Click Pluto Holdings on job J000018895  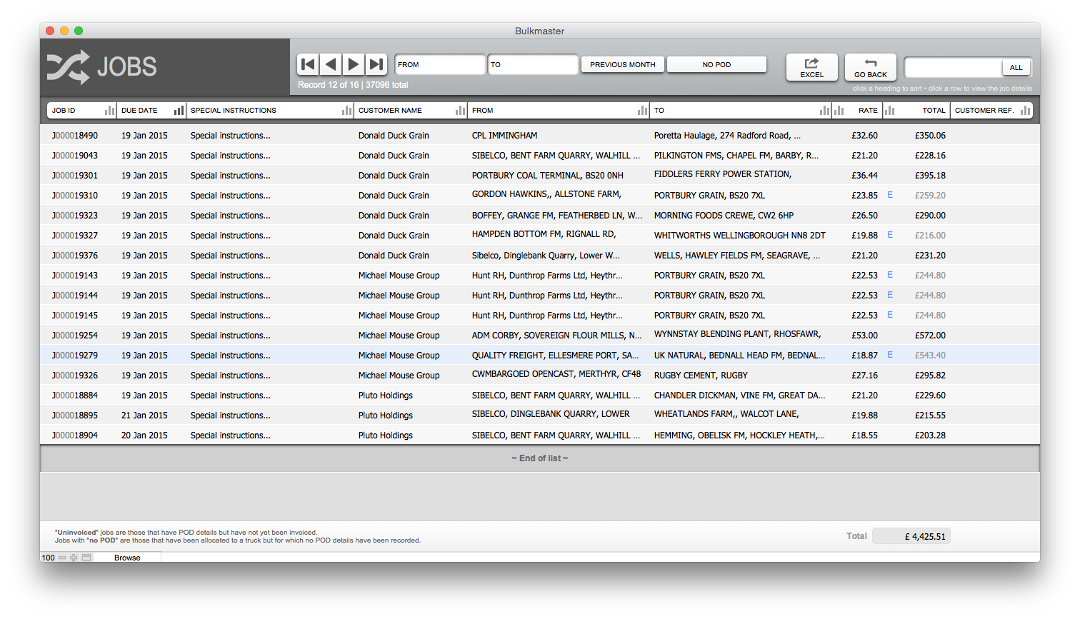pos(386,415)
